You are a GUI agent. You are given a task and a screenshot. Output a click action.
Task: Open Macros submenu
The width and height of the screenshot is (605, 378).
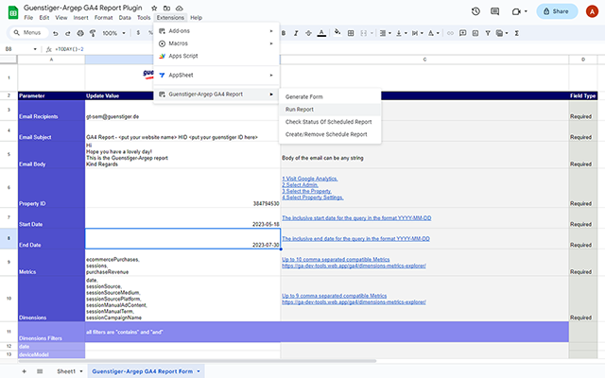(216, 43)
